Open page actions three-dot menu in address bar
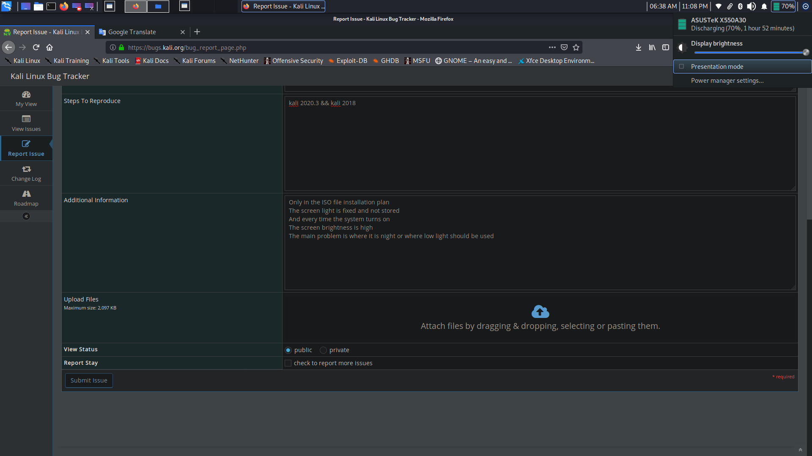The image size is (812, 456). 552,48
